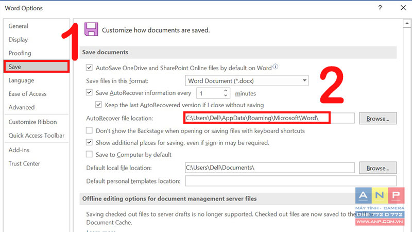Open the Display options category
The width and height of the screenshot is (412, 232).
pos(18,40)
